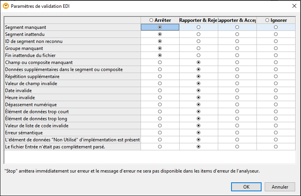Screen dimensions: 301x196
Task: Set Données supplémentaires row to Arrêter
Action: click(160, 69)
